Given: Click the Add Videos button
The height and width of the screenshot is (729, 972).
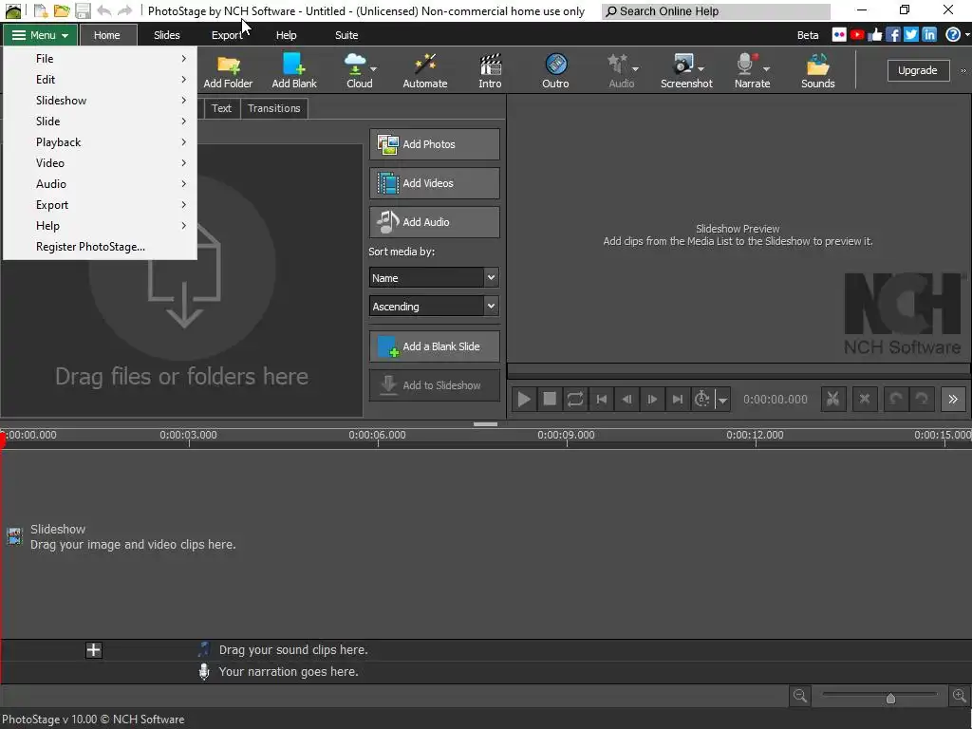Looking at the screenshot, I should (434, 183).
